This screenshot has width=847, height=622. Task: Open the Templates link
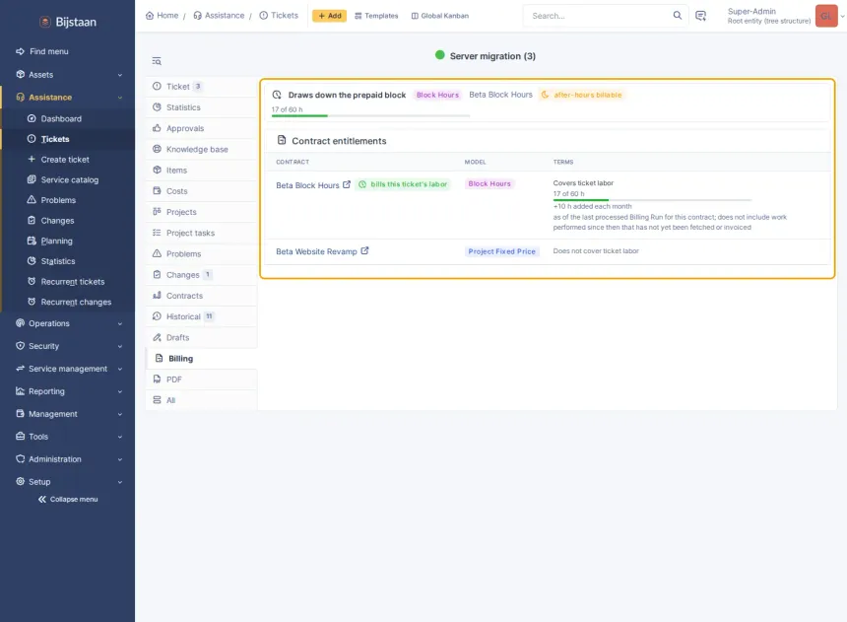[x=376, y=16]
